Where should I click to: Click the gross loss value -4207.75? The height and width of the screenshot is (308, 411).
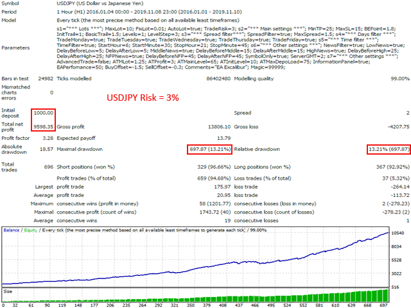[398, 127]
